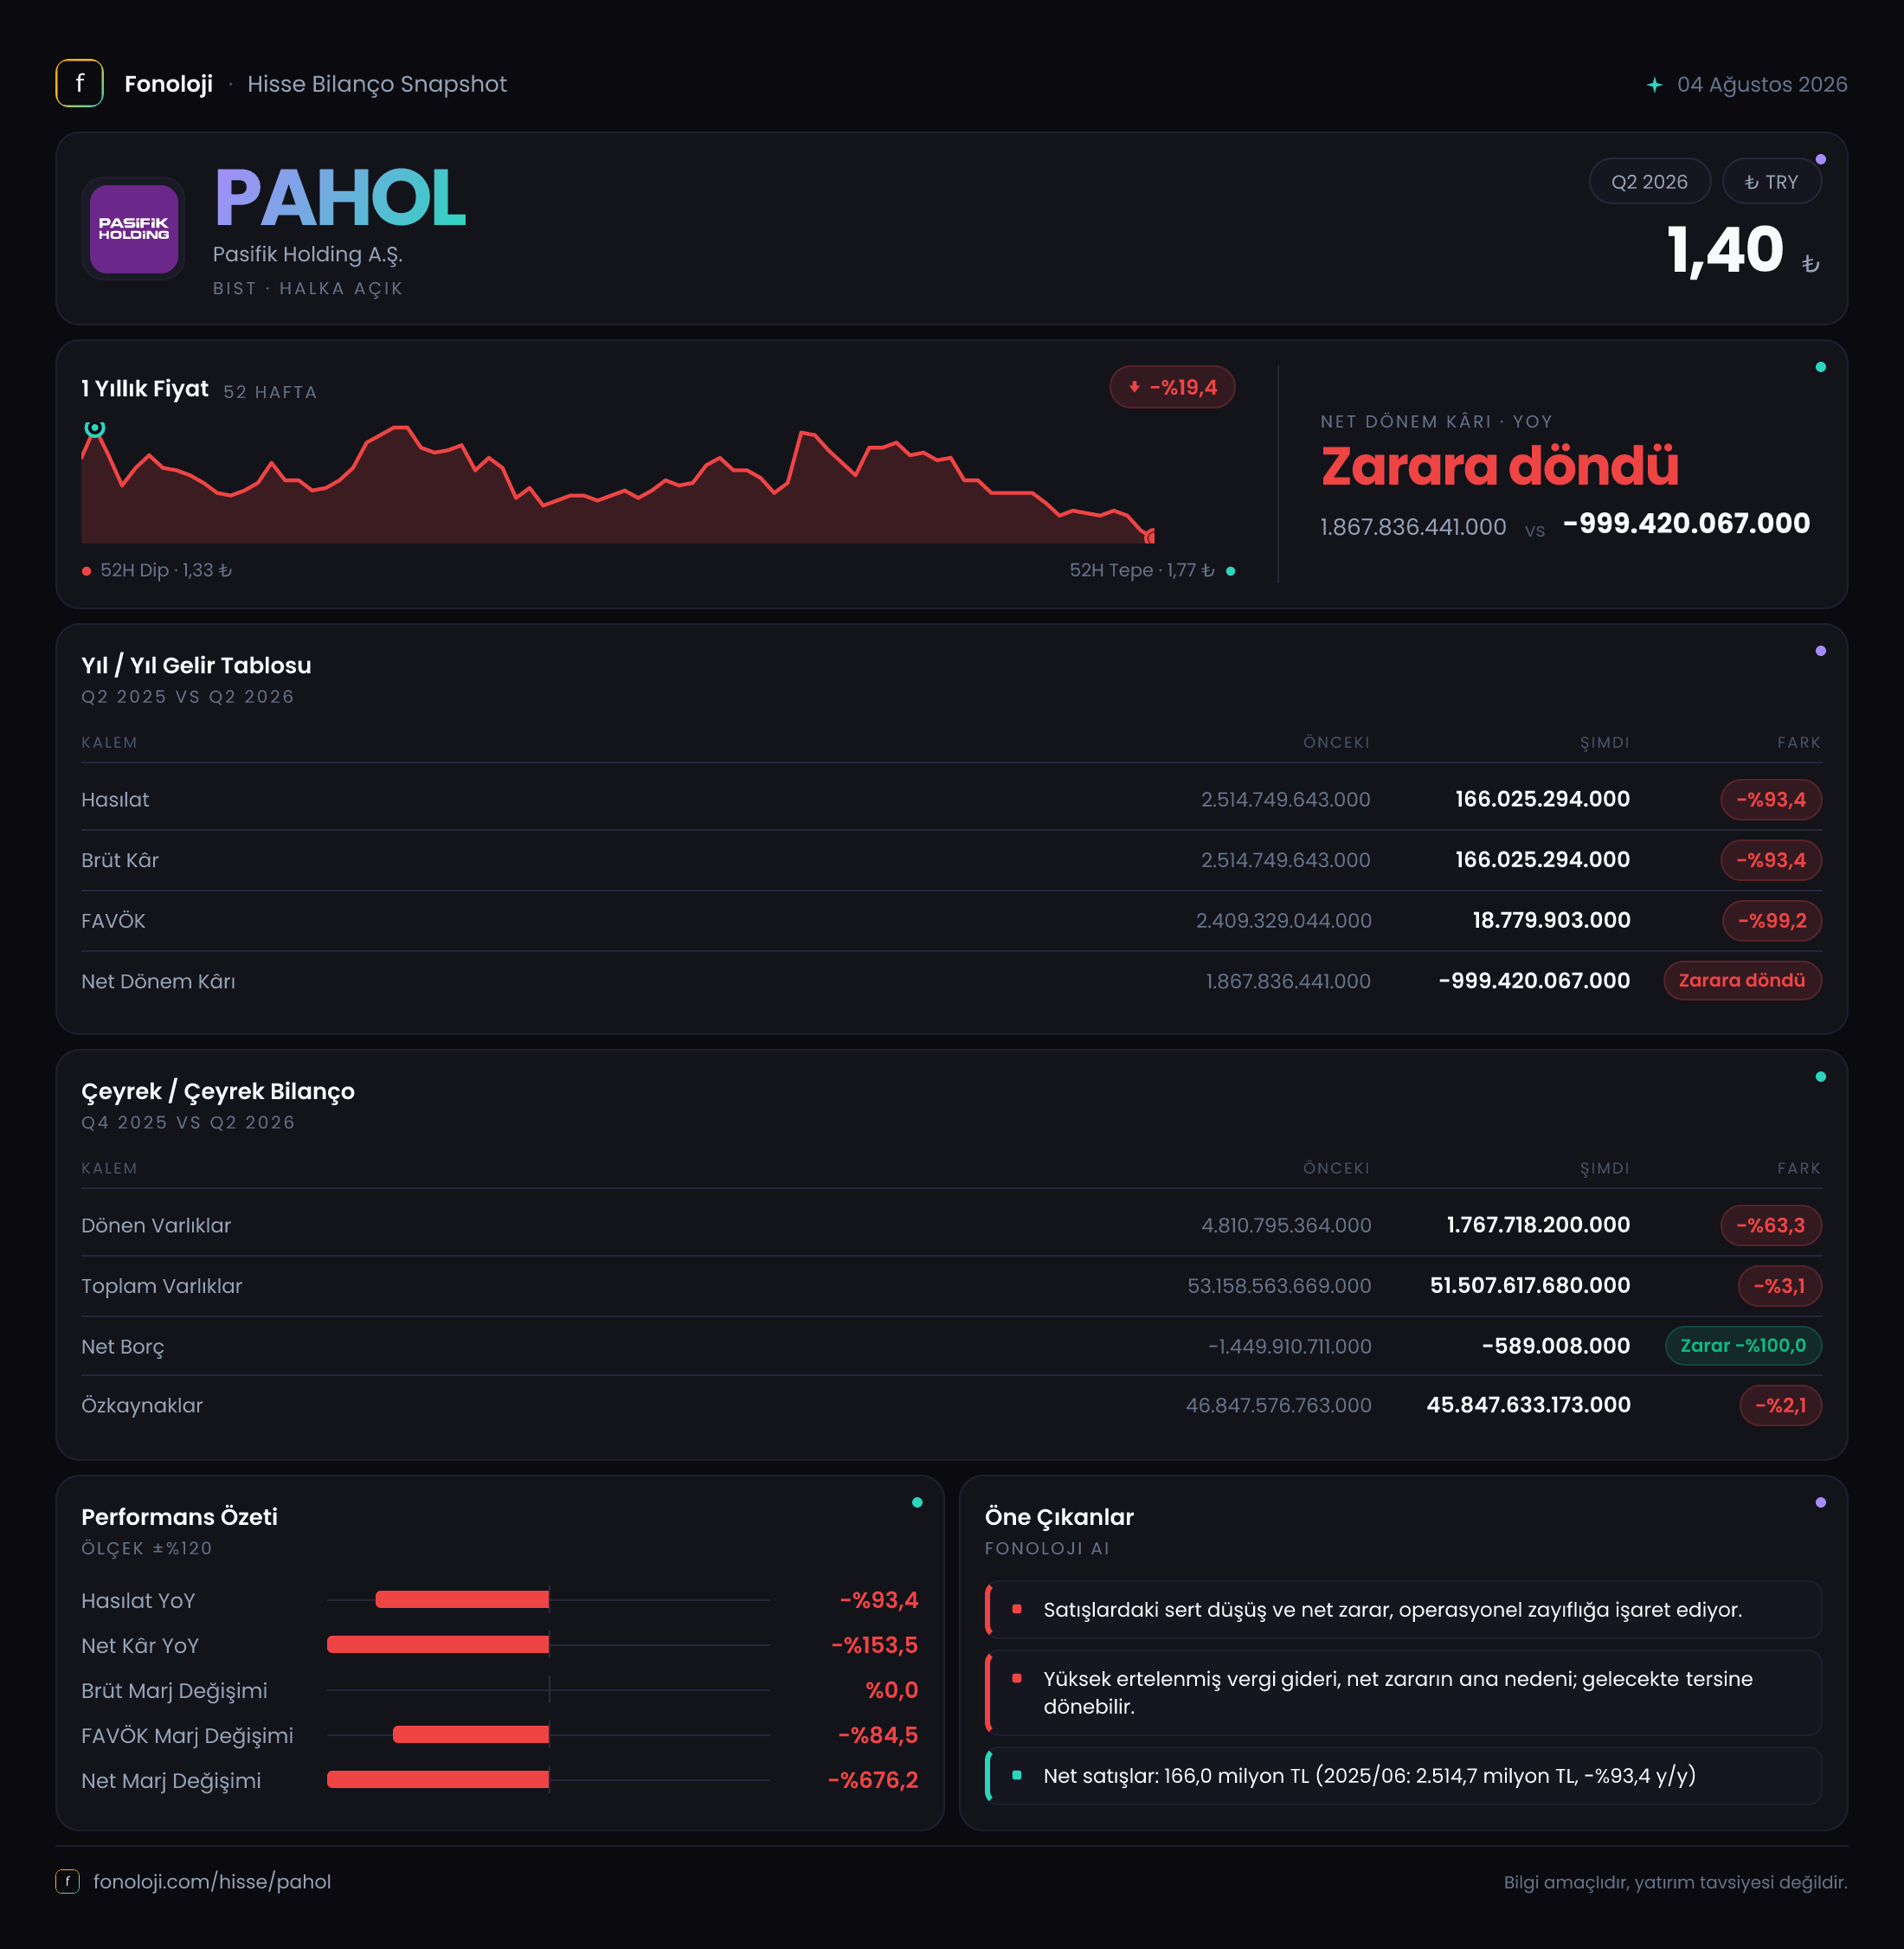Click the Fonoloji 'f' logo icon in the header
1904x1949 pixels.
[79, 83]
